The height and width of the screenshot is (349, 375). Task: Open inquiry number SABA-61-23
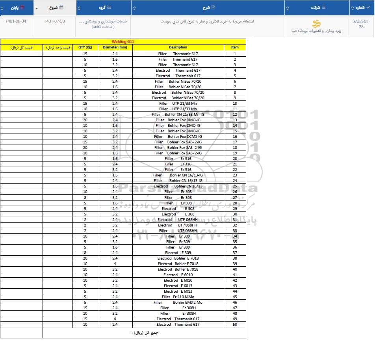point(361,24)
